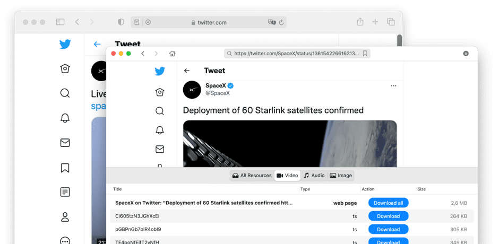Sort by Type column header
The image size is (499, 244).
(305, 189)
